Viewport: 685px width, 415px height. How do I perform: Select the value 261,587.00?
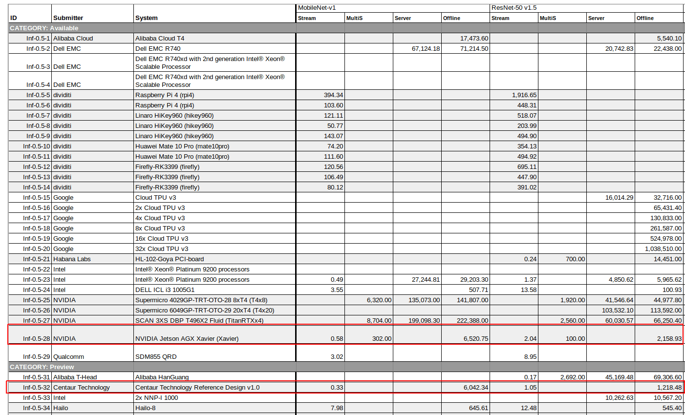point(666,228)
